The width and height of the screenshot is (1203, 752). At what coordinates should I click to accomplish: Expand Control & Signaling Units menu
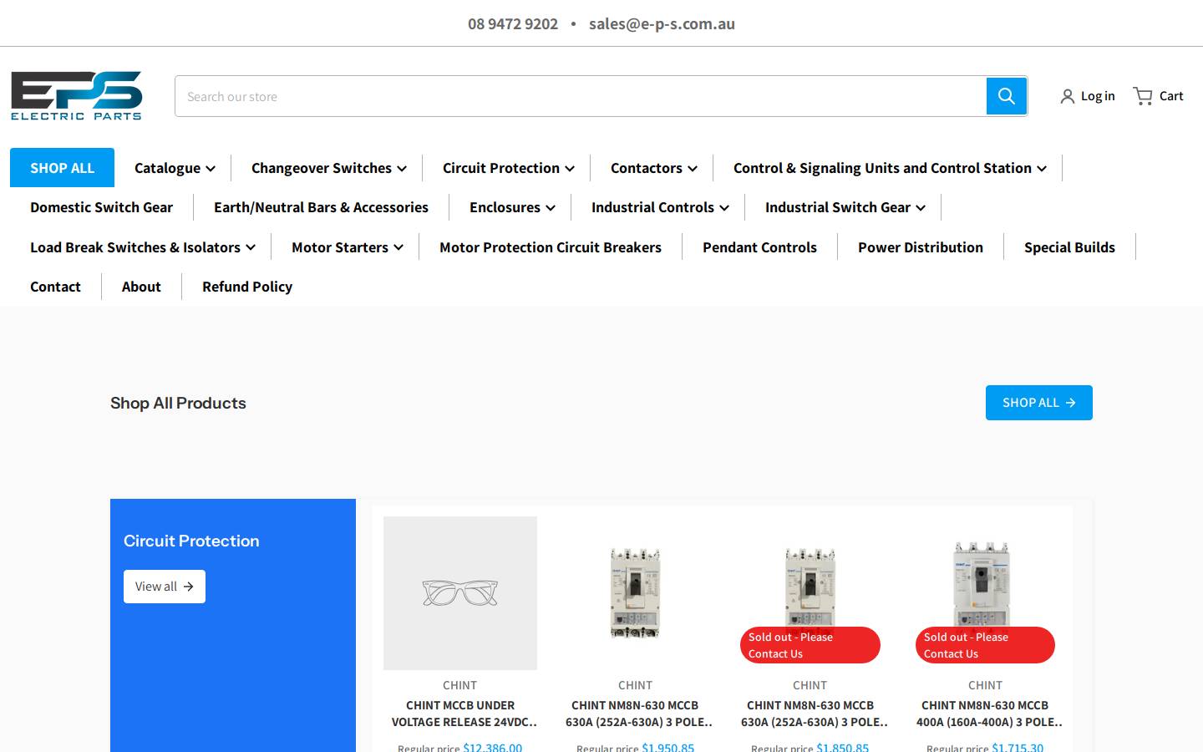[x=890, y=168]
